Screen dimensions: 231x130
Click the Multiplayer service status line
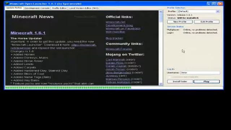(192, 30)
